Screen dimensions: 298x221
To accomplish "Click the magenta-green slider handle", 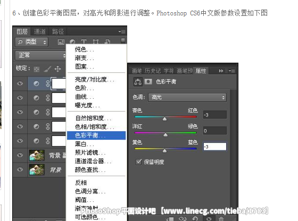I will [165, 134].
